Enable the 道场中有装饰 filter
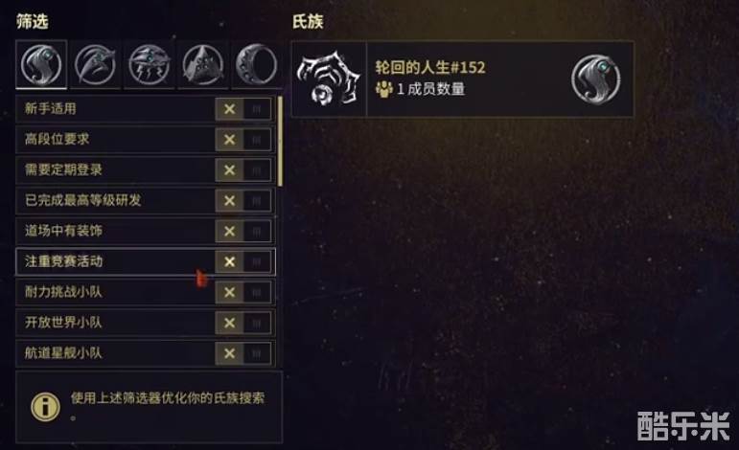This screenshot has width=739, height=450. (x=243, y=231)
